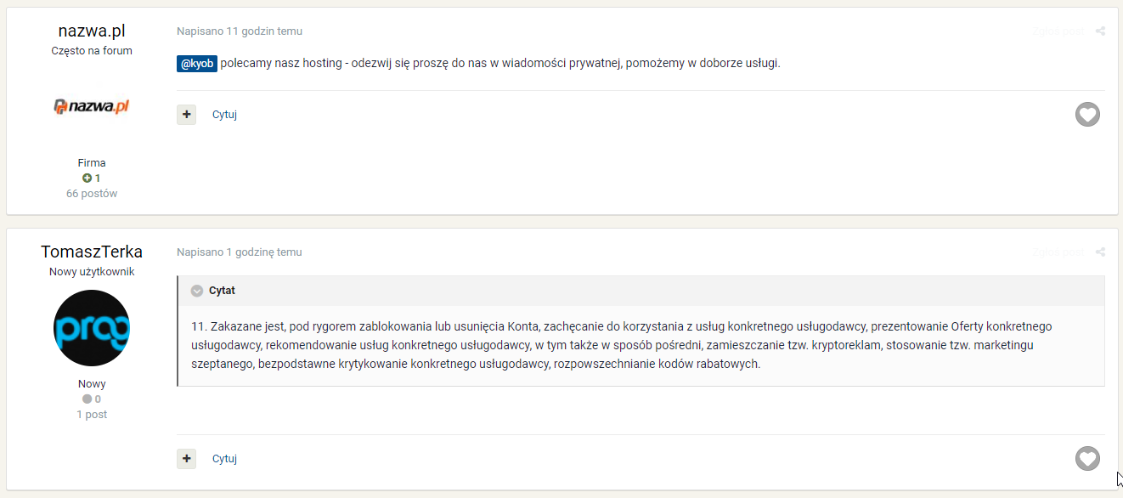Click TomaszTerka's round prog avatar
This screenshot has height=498, width=1123.
[92, 328]
